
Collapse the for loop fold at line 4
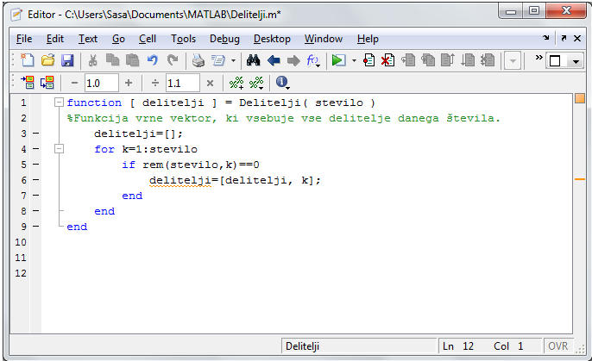59,149
